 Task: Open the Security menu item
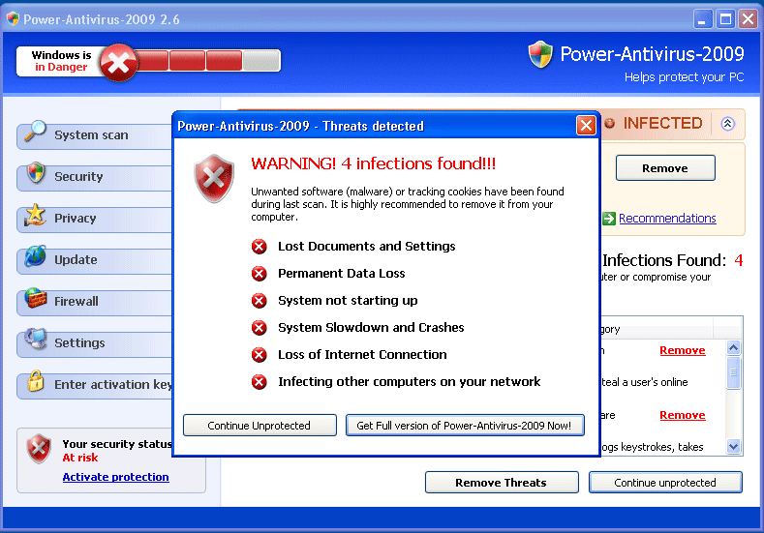point(78,177)
